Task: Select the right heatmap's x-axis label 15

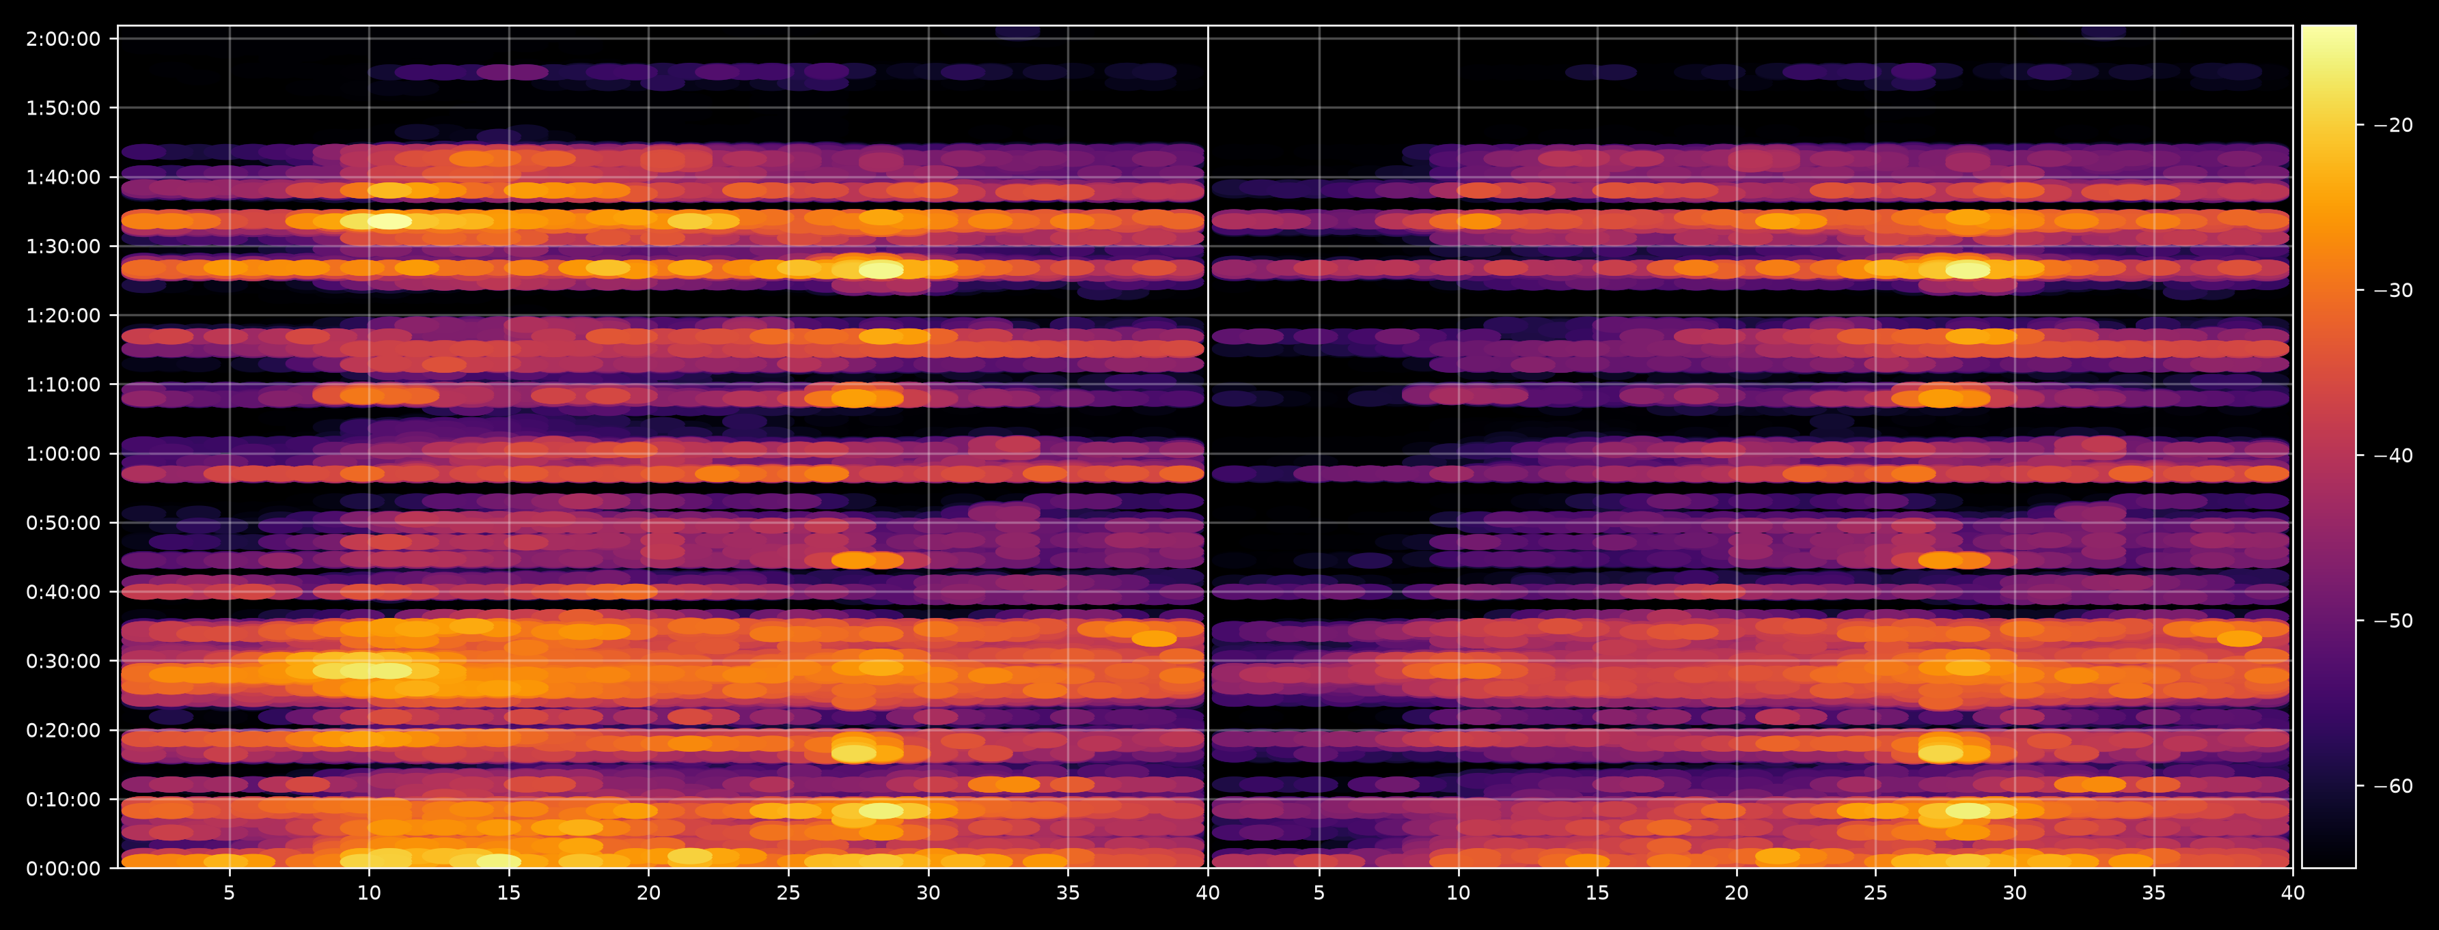Action: coord(1597,892)
